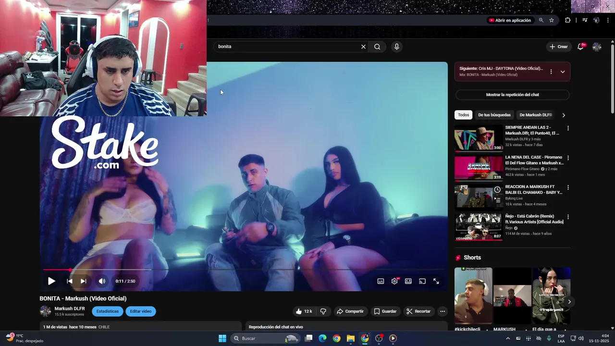Image resolution: width=615 pixels, height=346 pixels.
Task: Open REACCION A MARKUSH FT BALBI video
Action: pos(479,198)
